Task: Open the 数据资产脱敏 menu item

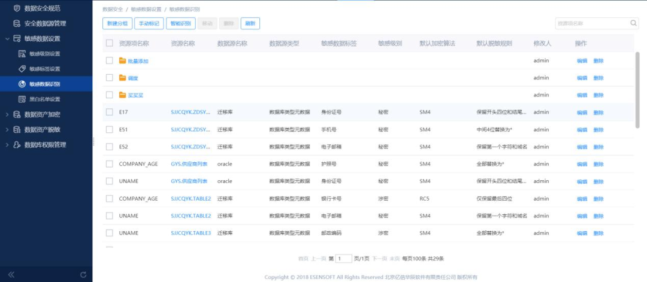Action: 42,129
